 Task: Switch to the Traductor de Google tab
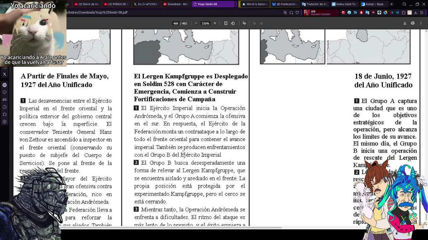click(315, 4)
